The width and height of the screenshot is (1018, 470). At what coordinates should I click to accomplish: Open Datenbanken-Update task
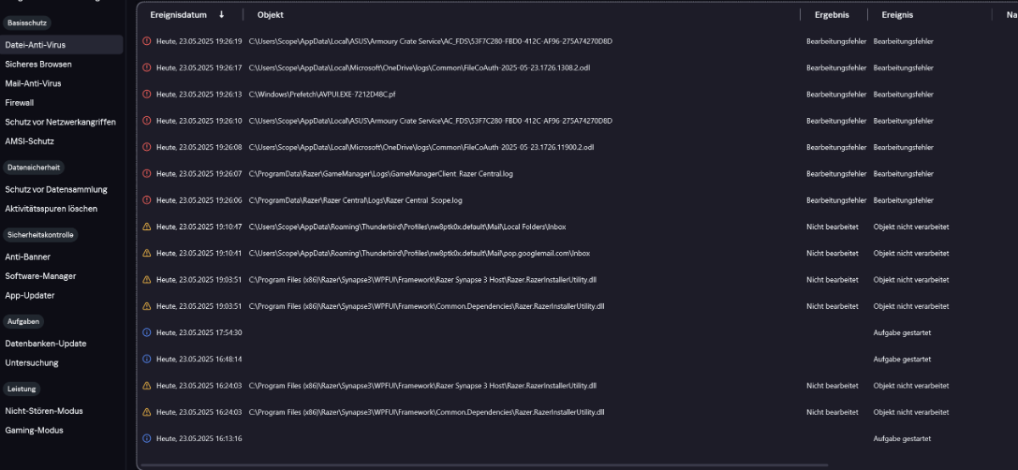coord(46,344)
